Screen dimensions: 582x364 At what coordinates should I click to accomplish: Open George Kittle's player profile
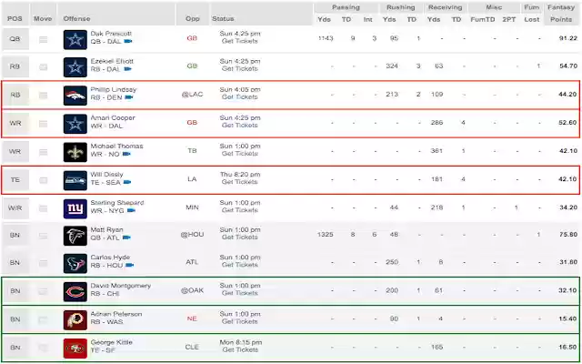point(111,342)
